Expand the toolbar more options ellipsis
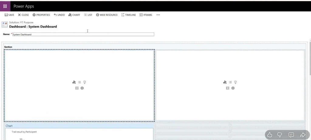 (158, 15)
